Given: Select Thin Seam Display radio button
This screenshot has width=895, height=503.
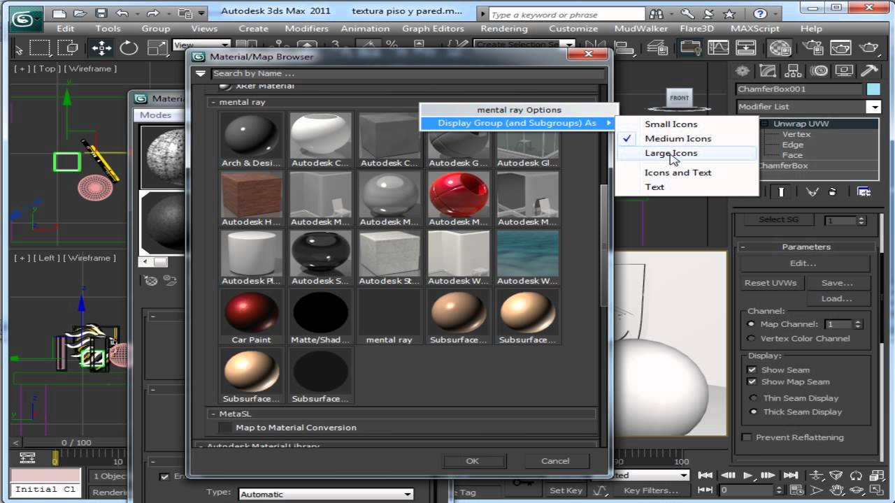Looking at the screenshot, I should 753,398.
